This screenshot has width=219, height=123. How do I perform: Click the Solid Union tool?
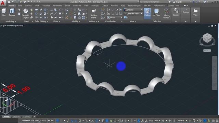37,10
